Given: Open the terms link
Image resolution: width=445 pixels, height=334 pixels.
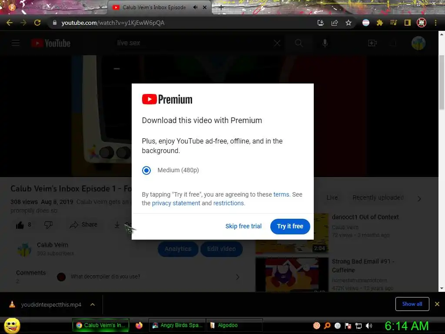Looking at the screenshot, I should (281, 194).
